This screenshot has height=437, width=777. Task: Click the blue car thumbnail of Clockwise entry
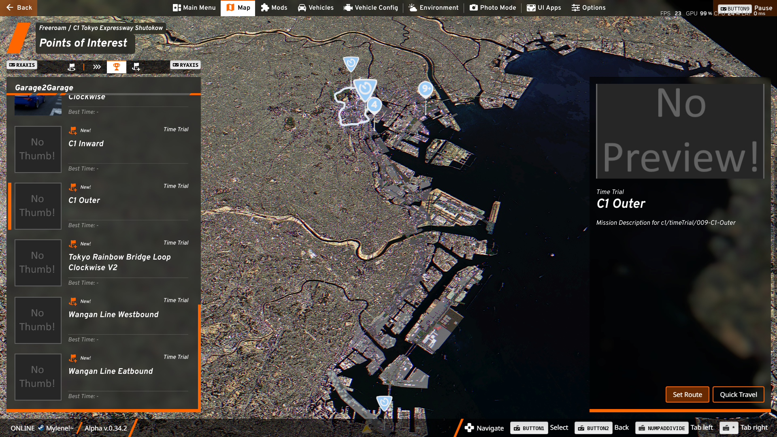pyautogui.click(x=38, y=106)
